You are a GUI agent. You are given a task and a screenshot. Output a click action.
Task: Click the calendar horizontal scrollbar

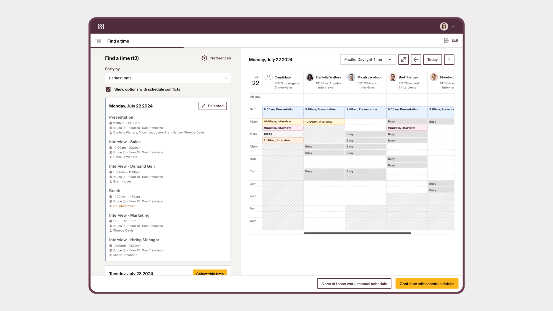click(x=357, y=233)
